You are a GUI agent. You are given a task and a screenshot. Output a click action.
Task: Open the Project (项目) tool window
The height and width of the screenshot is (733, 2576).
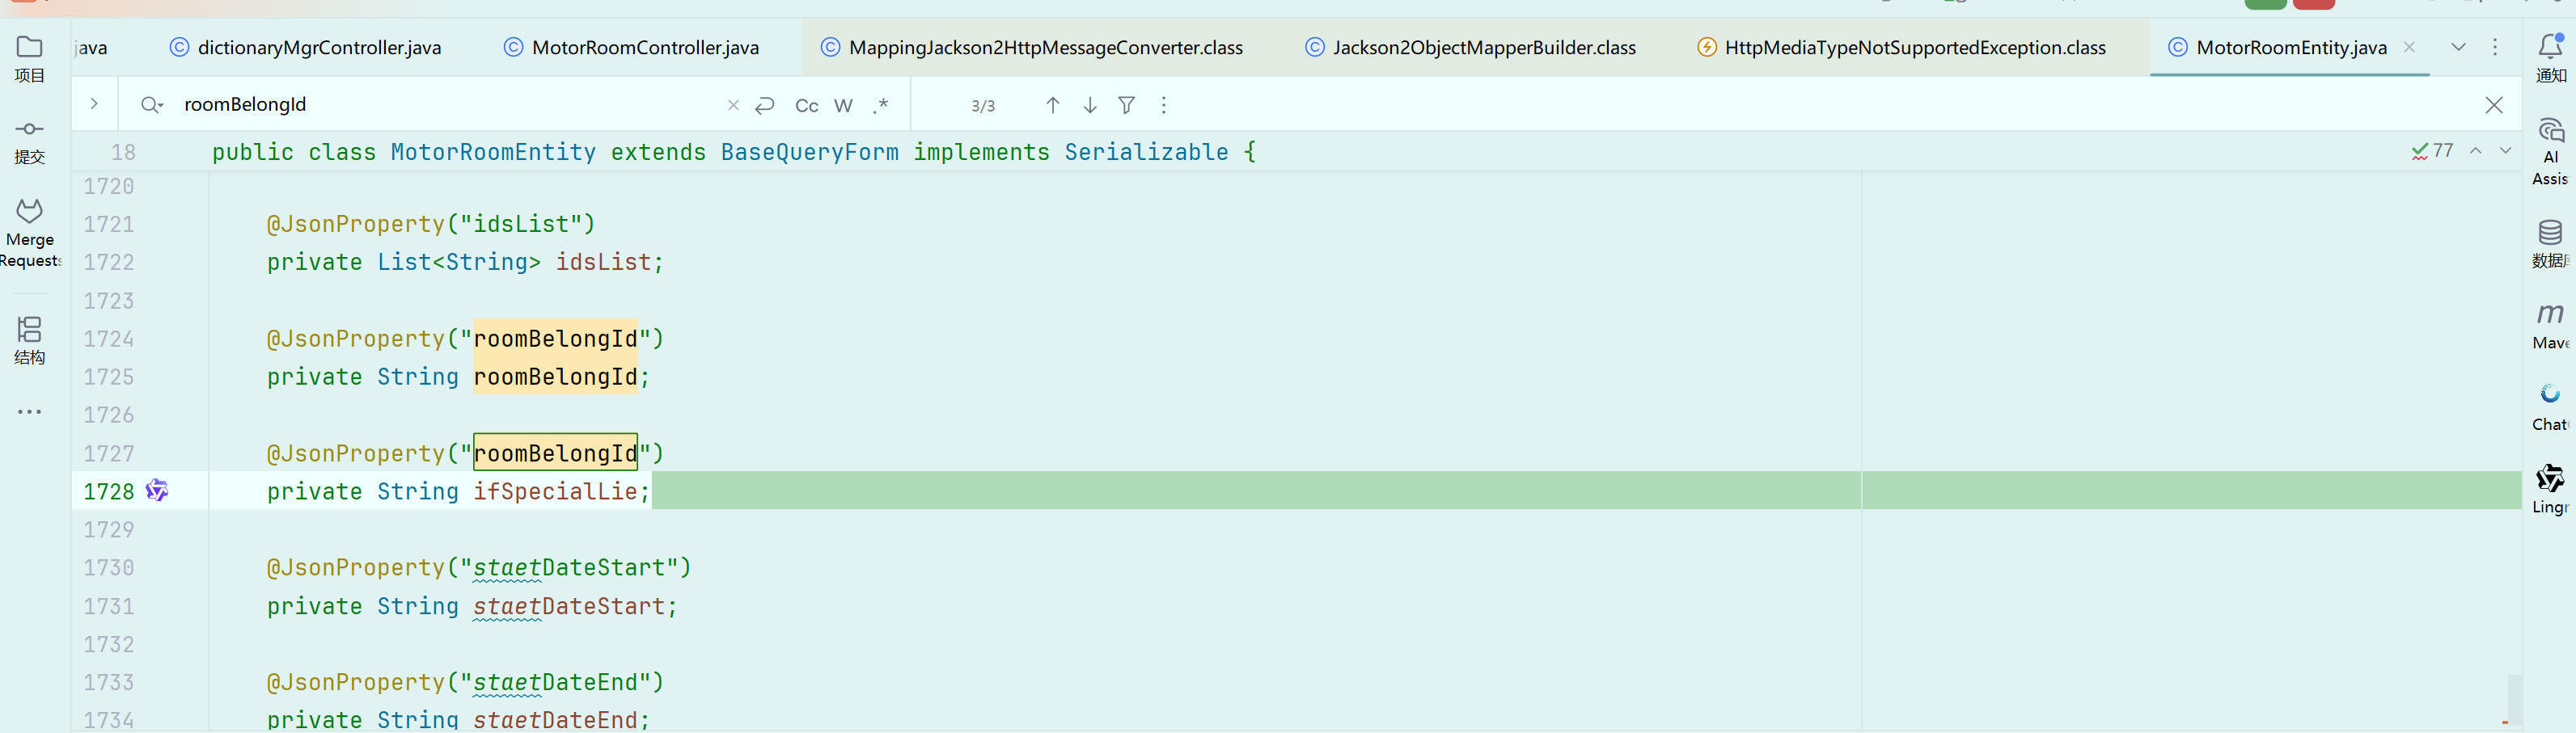tap(30, 60)
